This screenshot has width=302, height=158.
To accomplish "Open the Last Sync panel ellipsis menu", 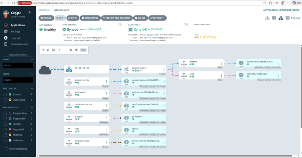I will click(186, 25).
